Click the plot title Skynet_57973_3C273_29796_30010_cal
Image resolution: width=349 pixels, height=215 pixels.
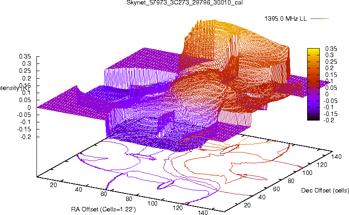185,3
